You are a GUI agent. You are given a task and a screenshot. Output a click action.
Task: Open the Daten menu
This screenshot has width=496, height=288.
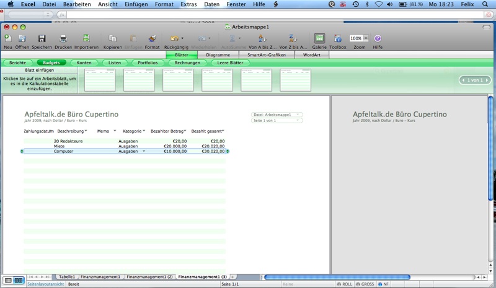coord(211,4)
